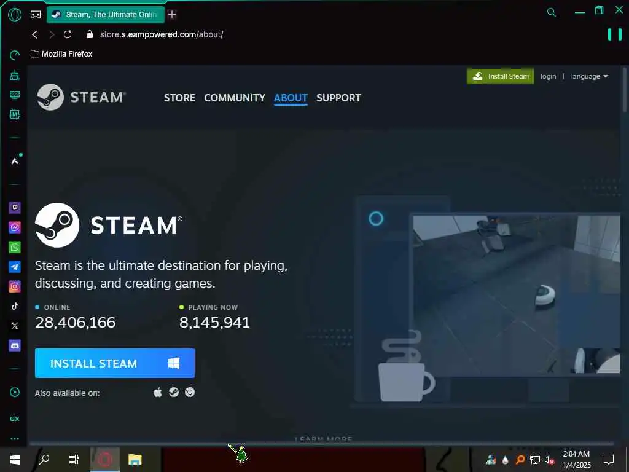Open Task View on the taskbar
Viewport: 629px width, 472px height.
click(x=74, y=460)
